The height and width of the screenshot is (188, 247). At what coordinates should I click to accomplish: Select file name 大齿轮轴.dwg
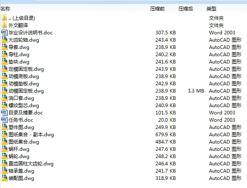(24, 40)
